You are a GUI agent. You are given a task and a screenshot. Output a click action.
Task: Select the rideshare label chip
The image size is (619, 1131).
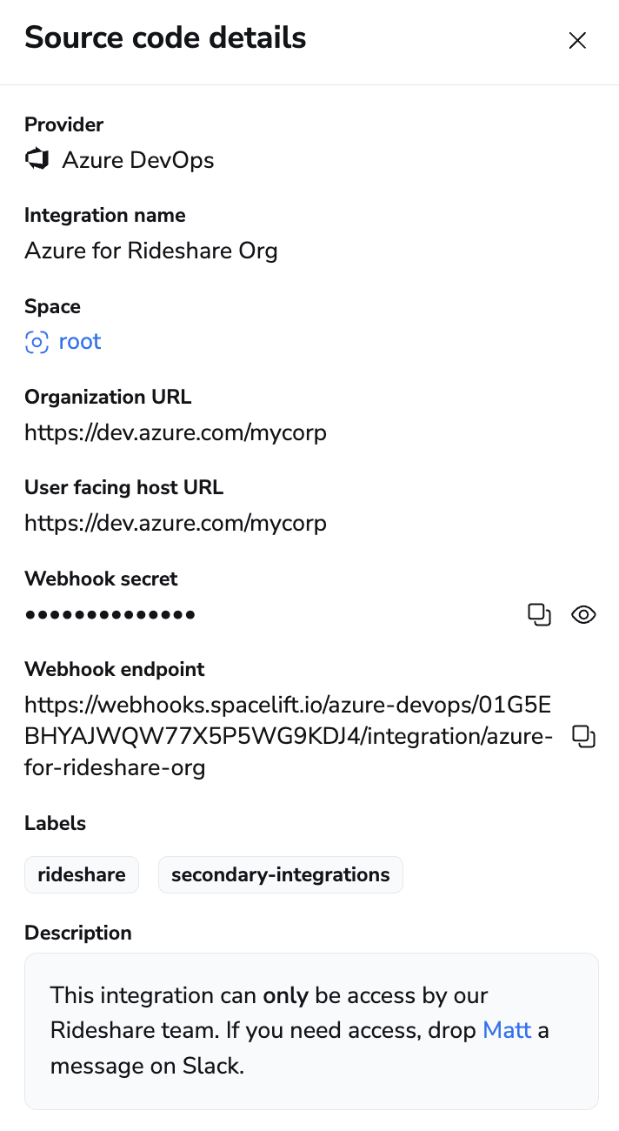pos(81,874)
